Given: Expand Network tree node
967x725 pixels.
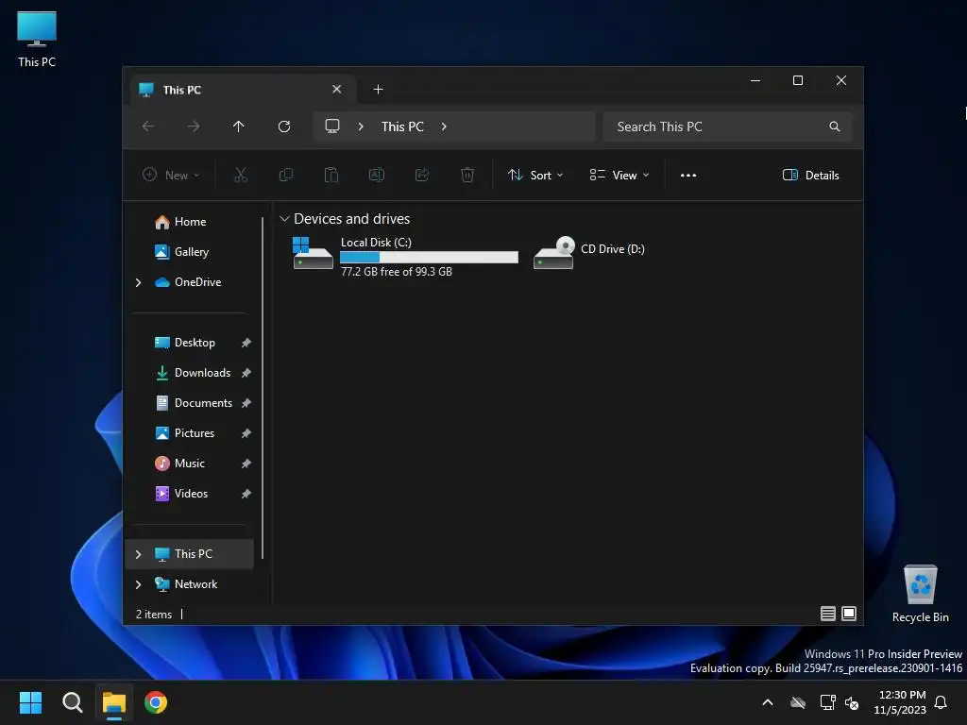Looking at the screenshot, I should click(138, 584).
